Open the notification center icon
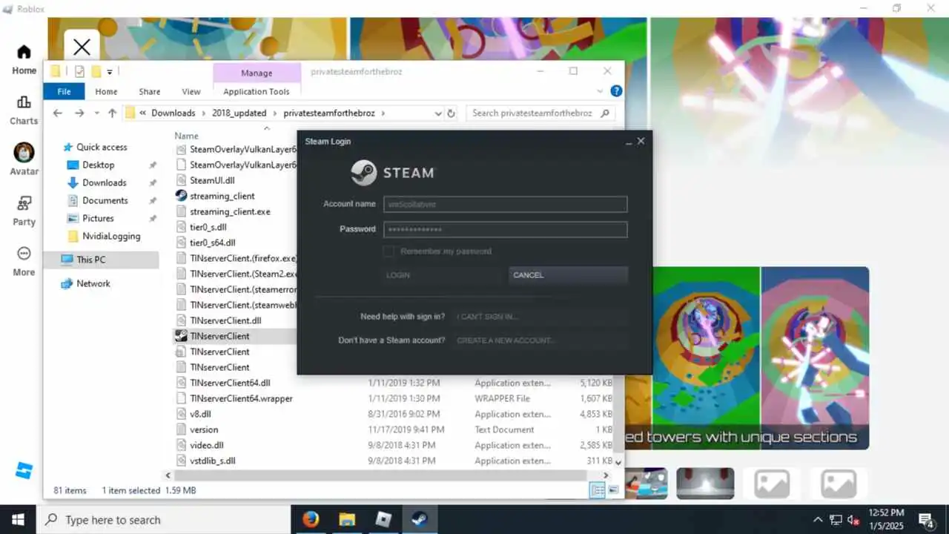Image resolution: width=949 pixels, height=534 pixels. (x=925, y=519)
